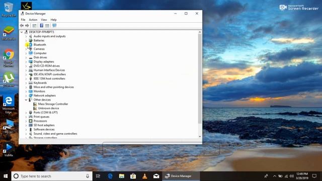The height and width of the screenshot is (181, 322).
Task: Select the Monitors category icon
Action: coord(31,92)
